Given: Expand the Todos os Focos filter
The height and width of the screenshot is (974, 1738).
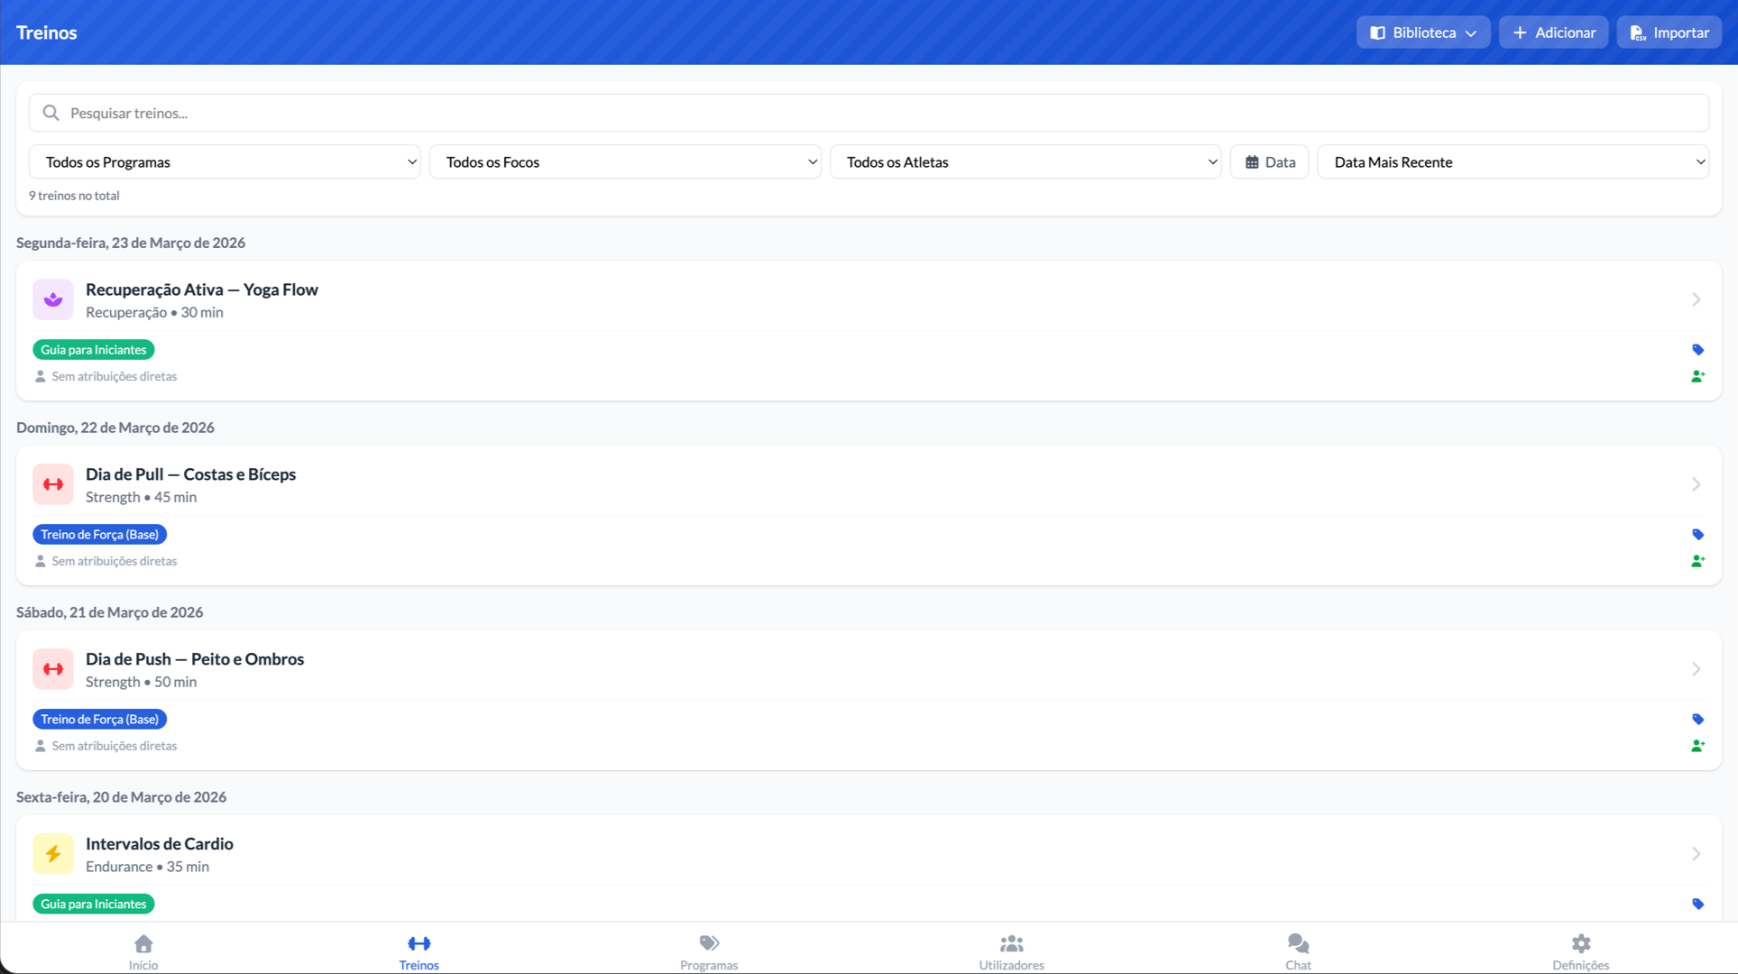Looking at the screenshot, I should (625, 162).
